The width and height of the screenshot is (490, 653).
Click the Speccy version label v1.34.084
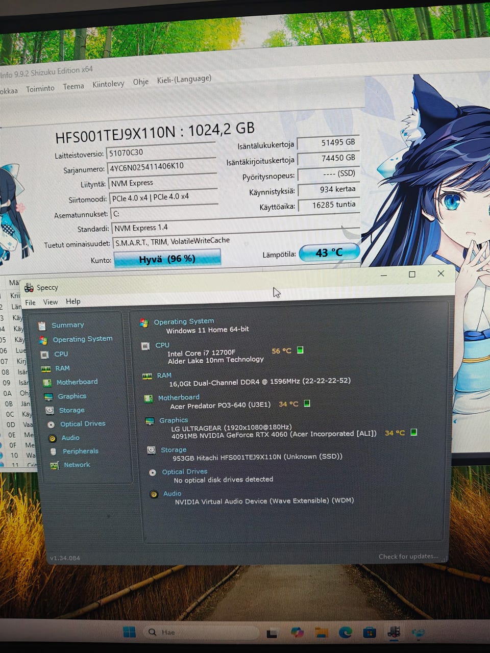tap(65, 558)
